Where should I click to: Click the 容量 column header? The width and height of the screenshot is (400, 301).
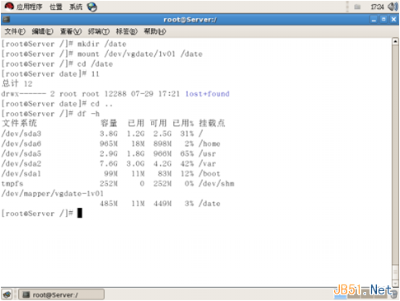pyautogui.click(x=109, y=123)
